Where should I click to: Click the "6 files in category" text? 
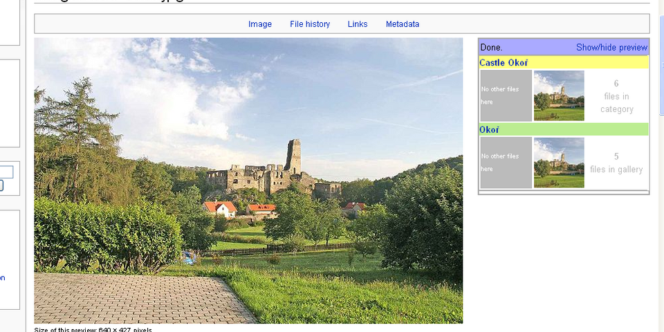616,96
